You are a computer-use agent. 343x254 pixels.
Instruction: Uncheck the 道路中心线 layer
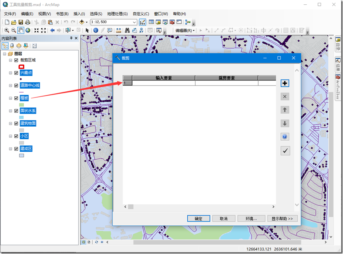pyautogui.click(x=16, y=85)
